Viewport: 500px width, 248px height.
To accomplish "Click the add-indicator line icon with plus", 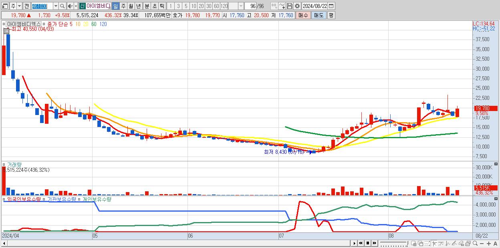I will (282, 6).
